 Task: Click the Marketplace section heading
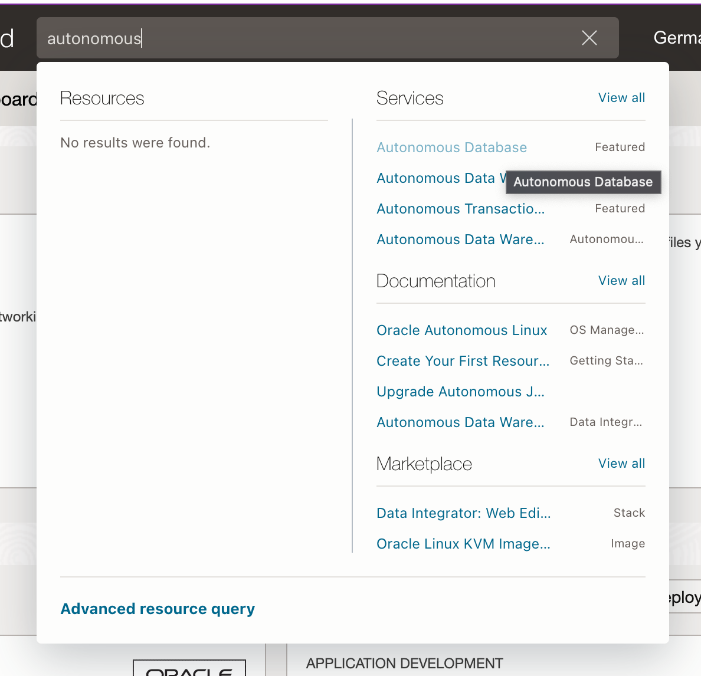point(424,464)
